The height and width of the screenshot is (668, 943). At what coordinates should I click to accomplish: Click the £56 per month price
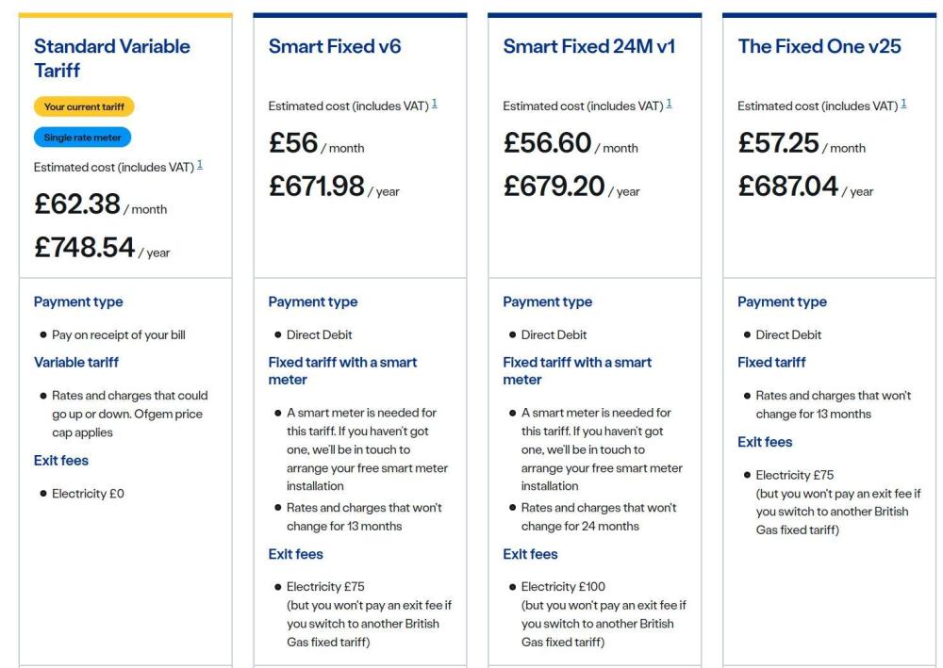click(x=316, y=143)
